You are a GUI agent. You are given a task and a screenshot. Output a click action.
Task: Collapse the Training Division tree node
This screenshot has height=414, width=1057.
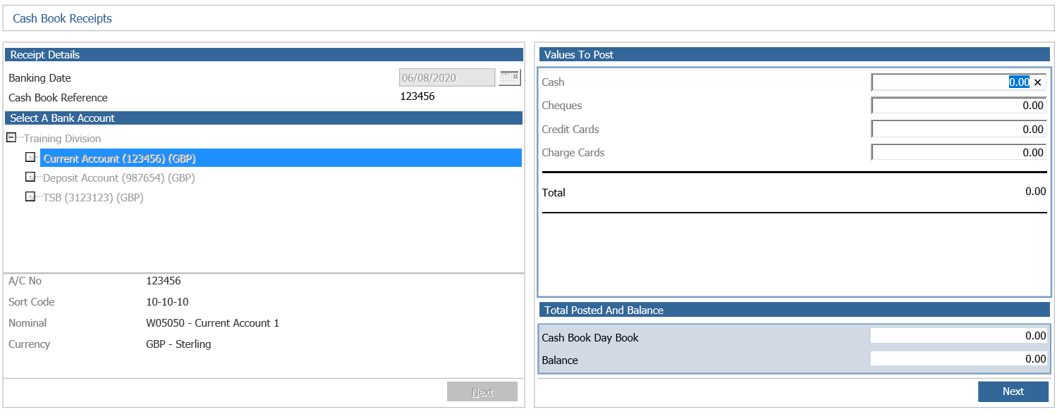[11, 138]
